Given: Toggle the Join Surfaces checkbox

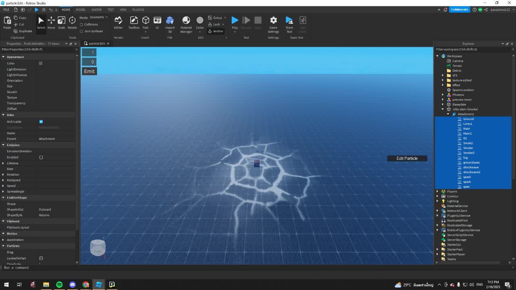Looking at the screenshot, I should [81, 31].
